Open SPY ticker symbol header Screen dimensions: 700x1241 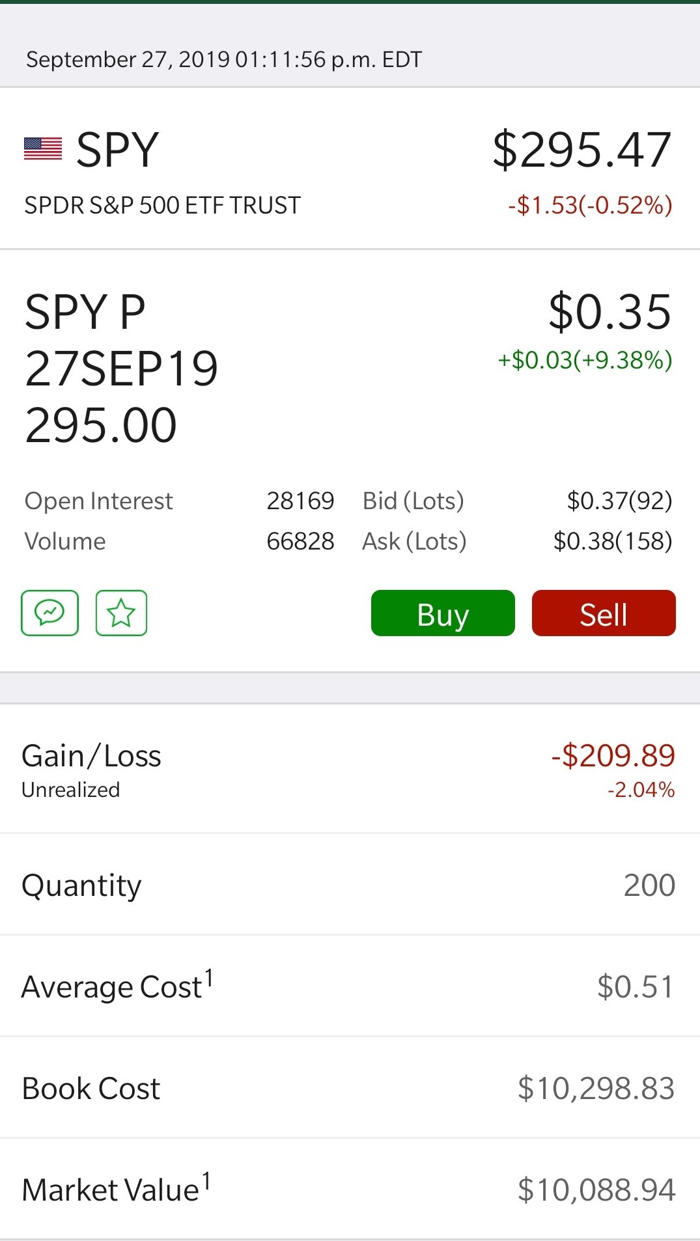coord(117,150)
